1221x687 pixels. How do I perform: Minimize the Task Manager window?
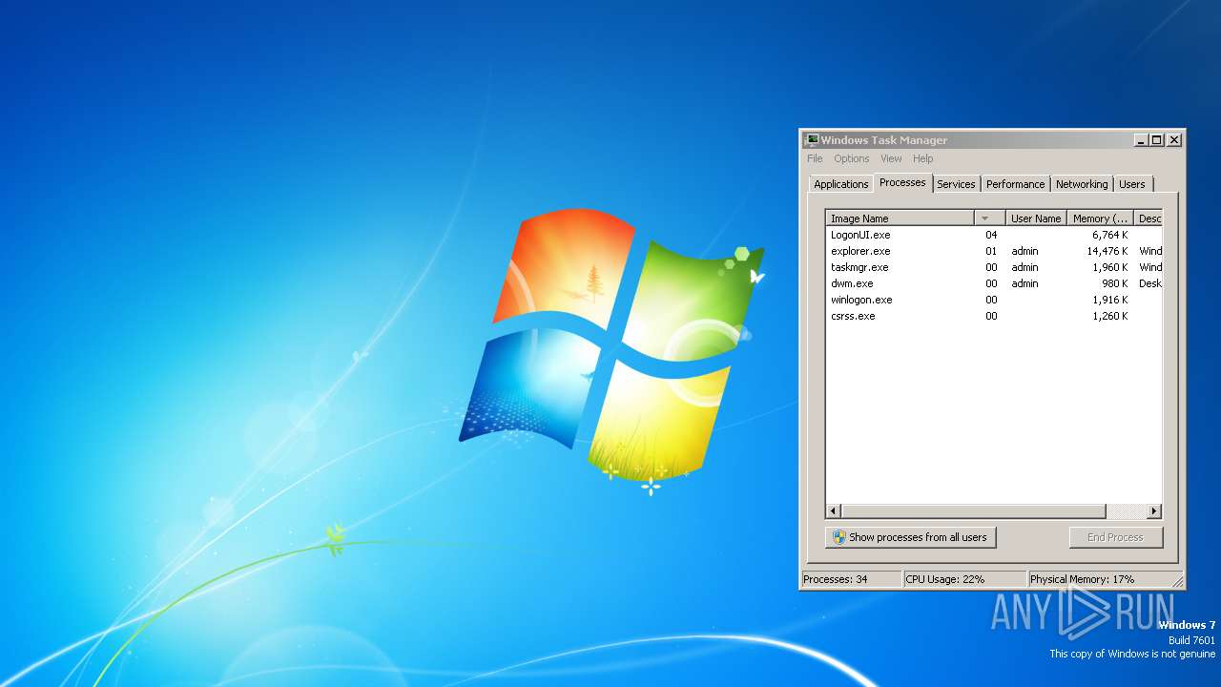point(1141,140)
